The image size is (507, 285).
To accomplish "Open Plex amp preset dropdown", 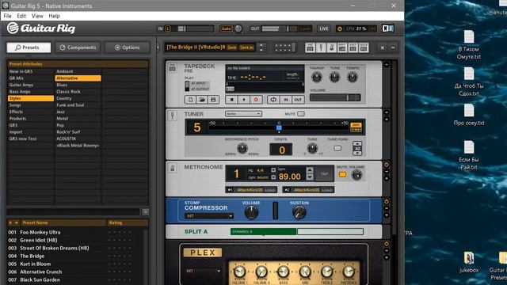I will [203, 271].
